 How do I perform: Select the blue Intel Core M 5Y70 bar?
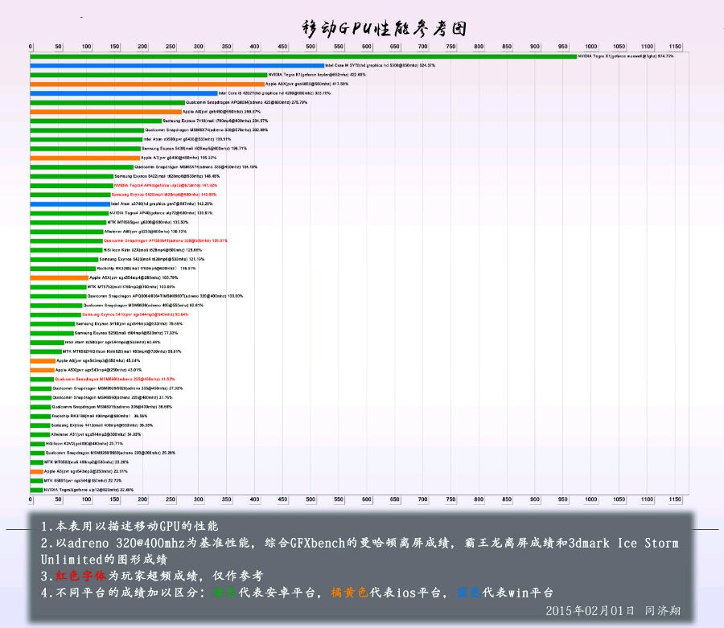177,65
